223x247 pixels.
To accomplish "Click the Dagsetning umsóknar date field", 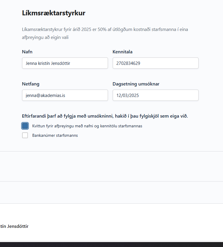I will [155, 95].
